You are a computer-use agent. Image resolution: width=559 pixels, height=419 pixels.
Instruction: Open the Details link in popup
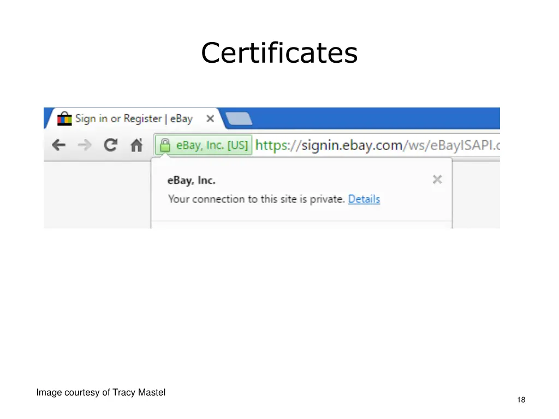pos(364,199)
